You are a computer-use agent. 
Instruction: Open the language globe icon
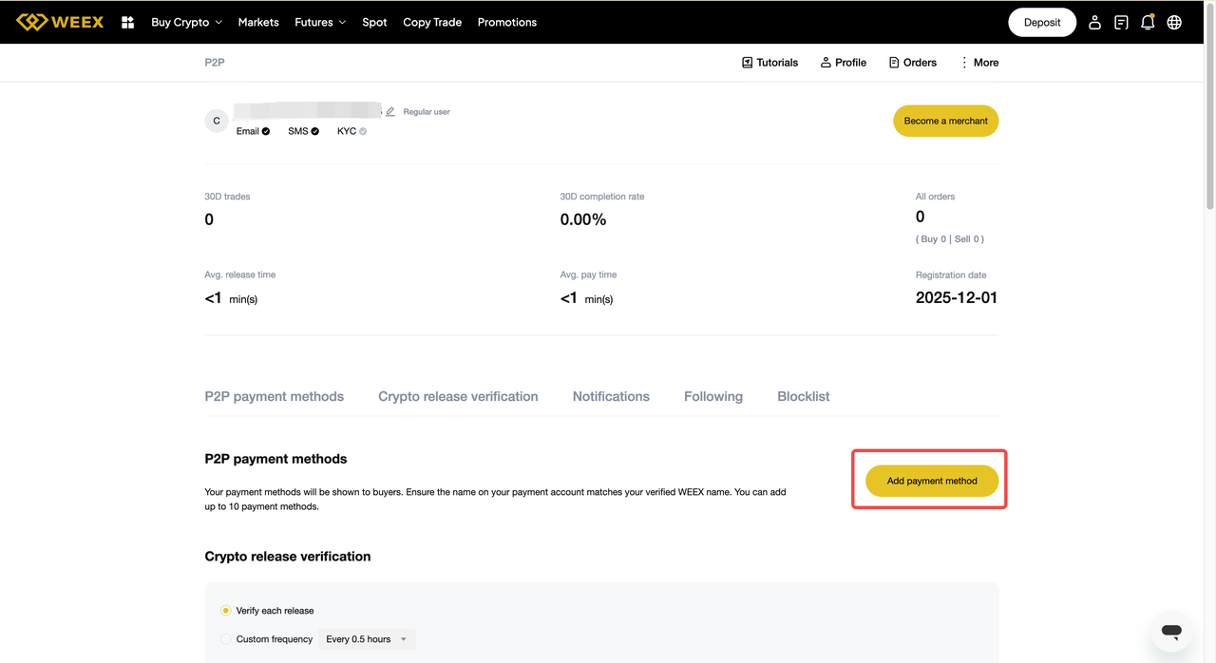pos(1174,22)
